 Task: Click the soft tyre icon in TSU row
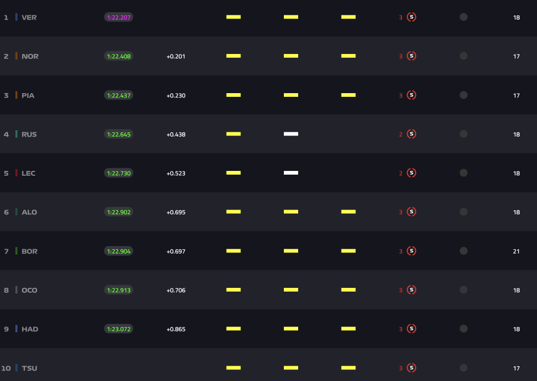411,368
